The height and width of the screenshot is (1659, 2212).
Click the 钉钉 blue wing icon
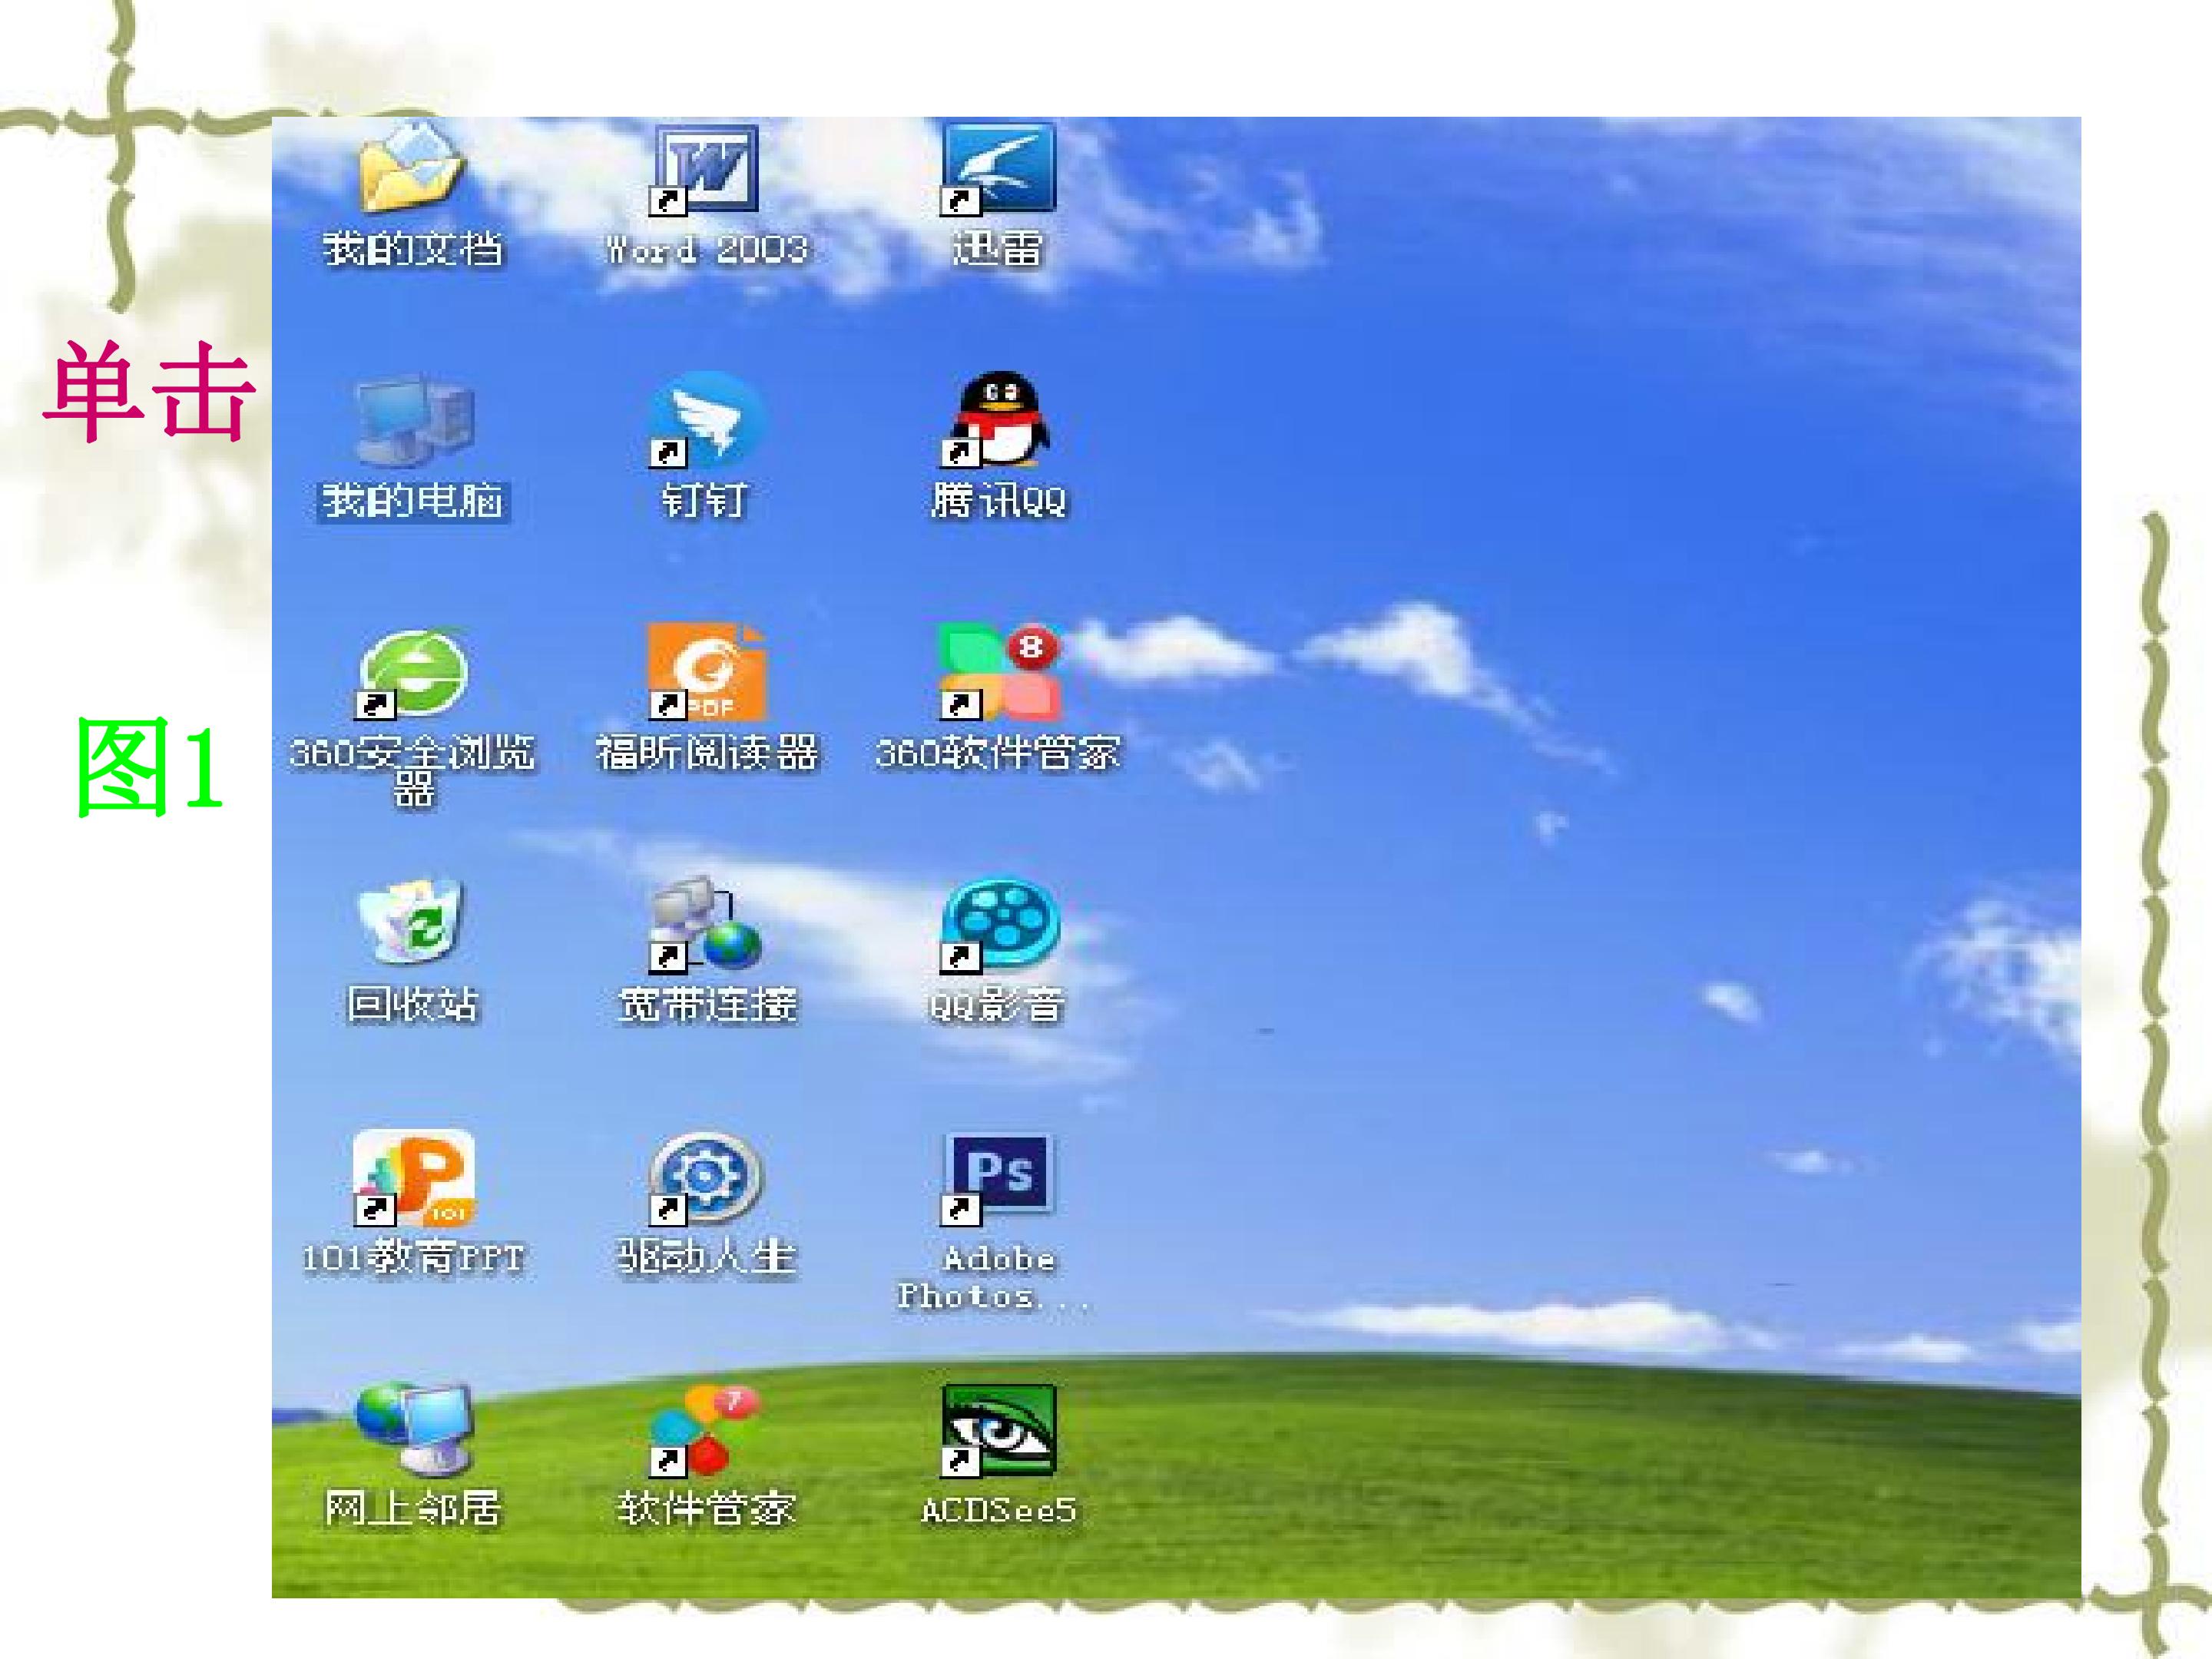coord(706,421)
